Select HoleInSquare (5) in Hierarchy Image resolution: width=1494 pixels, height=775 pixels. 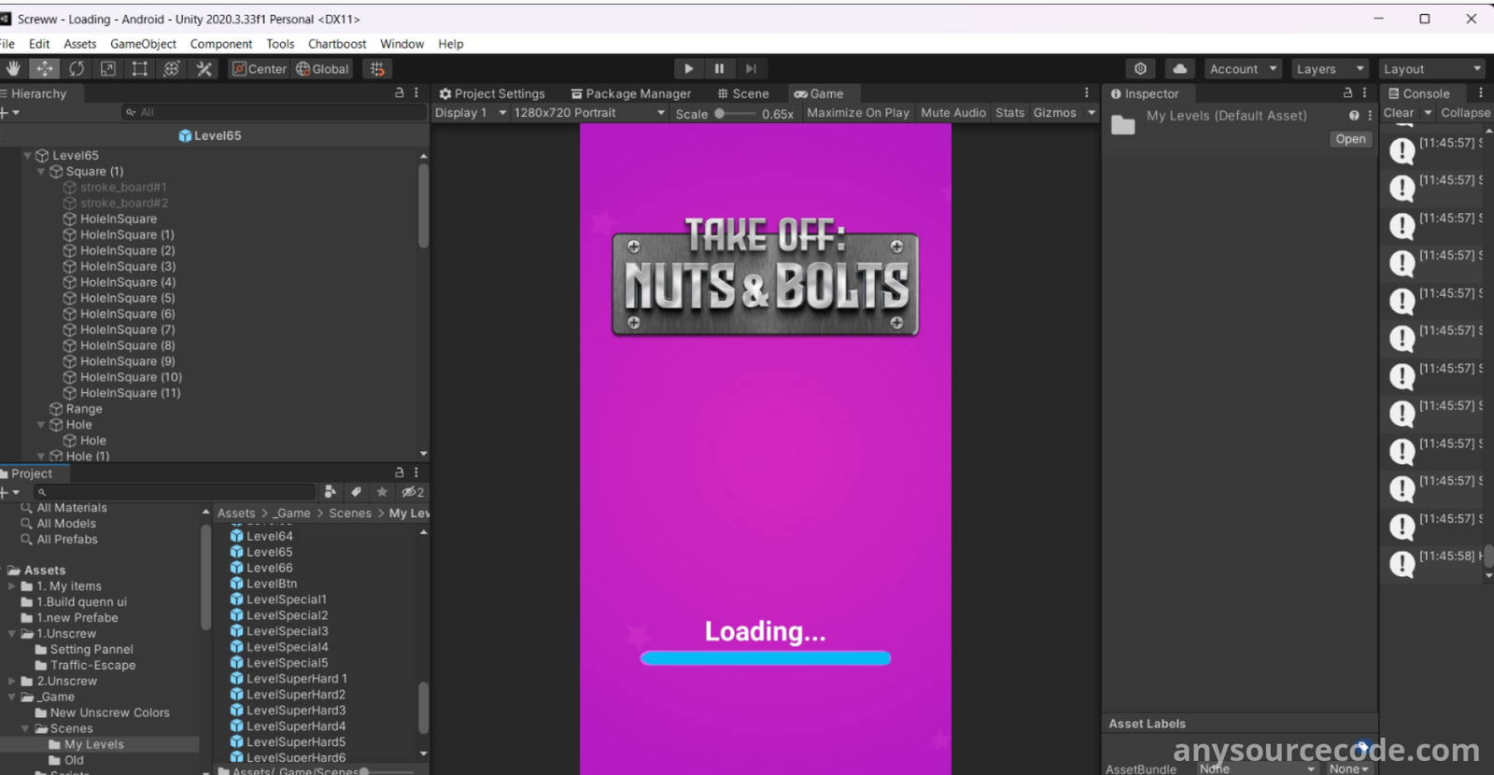[x=128, y=298]
